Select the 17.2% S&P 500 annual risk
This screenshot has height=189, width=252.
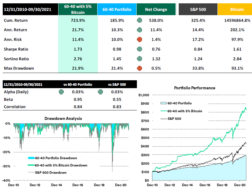[x=198, y=40]
